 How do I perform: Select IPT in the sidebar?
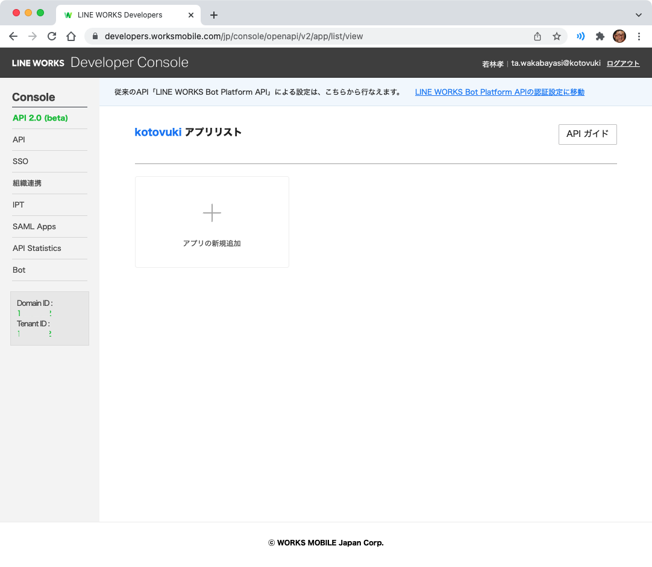pyautogui.click(x=18, y=204)
